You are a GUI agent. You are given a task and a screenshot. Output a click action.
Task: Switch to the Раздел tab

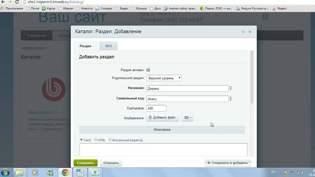tap(85, 46)
